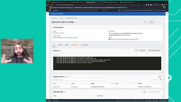
Task: Go to next page of deployment logs
Action: click(x=157, y=80)
